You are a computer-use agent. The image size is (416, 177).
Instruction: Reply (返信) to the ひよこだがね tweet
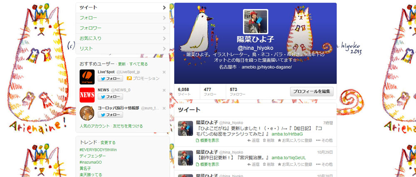pyautogui.click(x=253, y=141)
